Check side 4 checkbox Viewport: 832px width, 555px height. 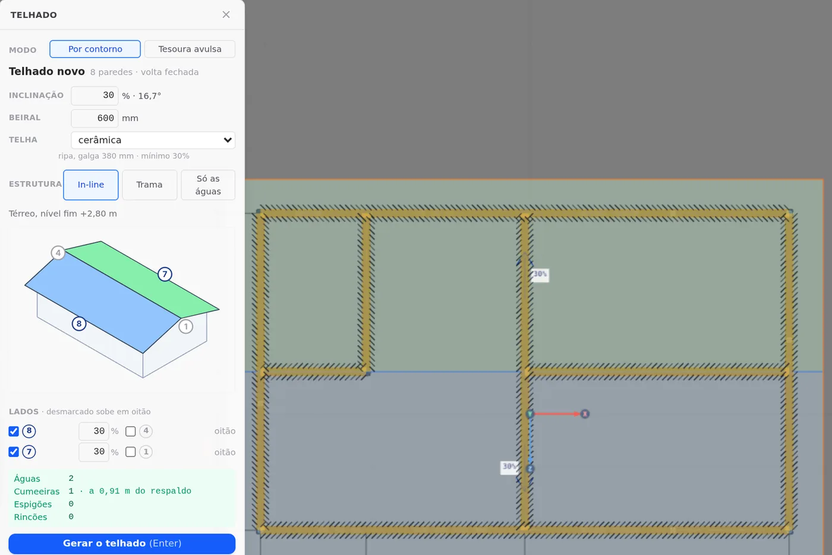[131, 432]
